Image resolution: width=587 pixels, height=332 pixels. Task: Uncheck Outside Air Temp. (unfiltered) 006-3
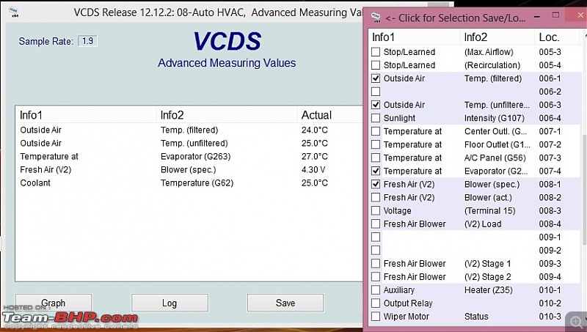(376, 105)
